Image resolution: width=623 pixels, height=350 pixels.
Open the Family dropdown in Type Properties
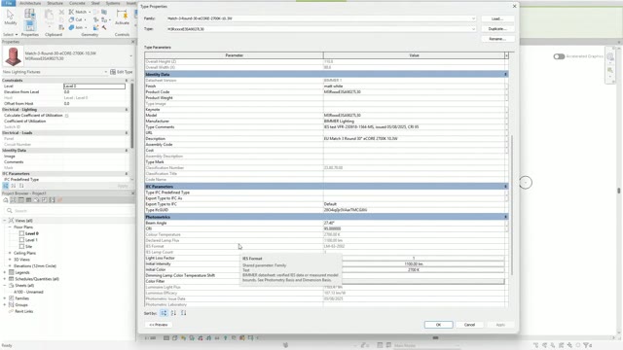click(x=473, y=18)
